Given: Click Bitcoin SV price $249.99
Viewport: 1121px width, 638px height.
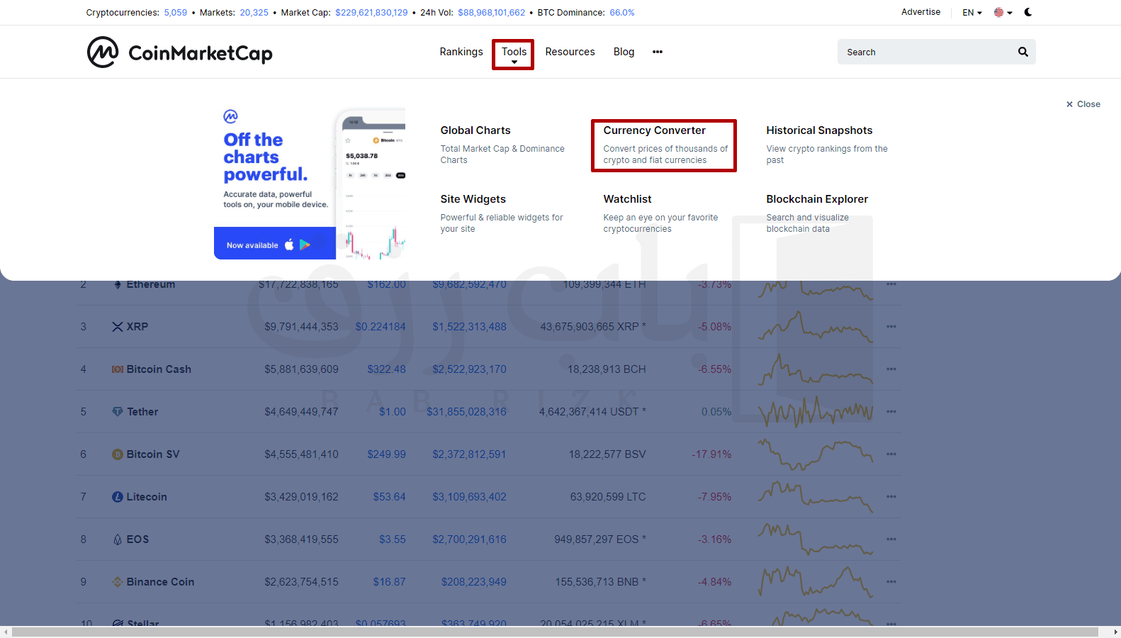Looking at the screenshot, I should tap(386, 454).
